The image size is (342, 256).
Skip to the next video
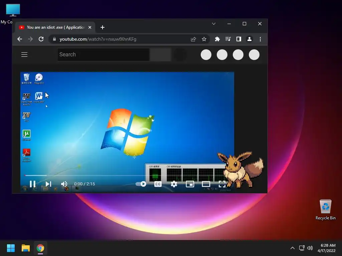click(x=48, y=184)
